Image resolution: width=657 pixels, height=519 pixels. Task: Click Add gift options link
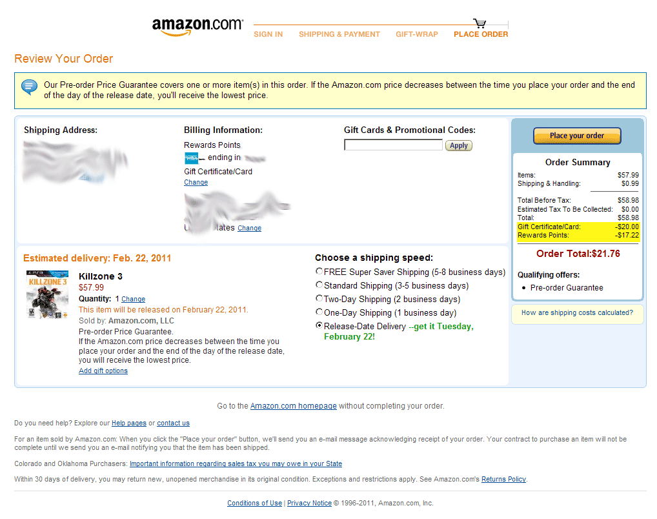click(x=103, y=371)
